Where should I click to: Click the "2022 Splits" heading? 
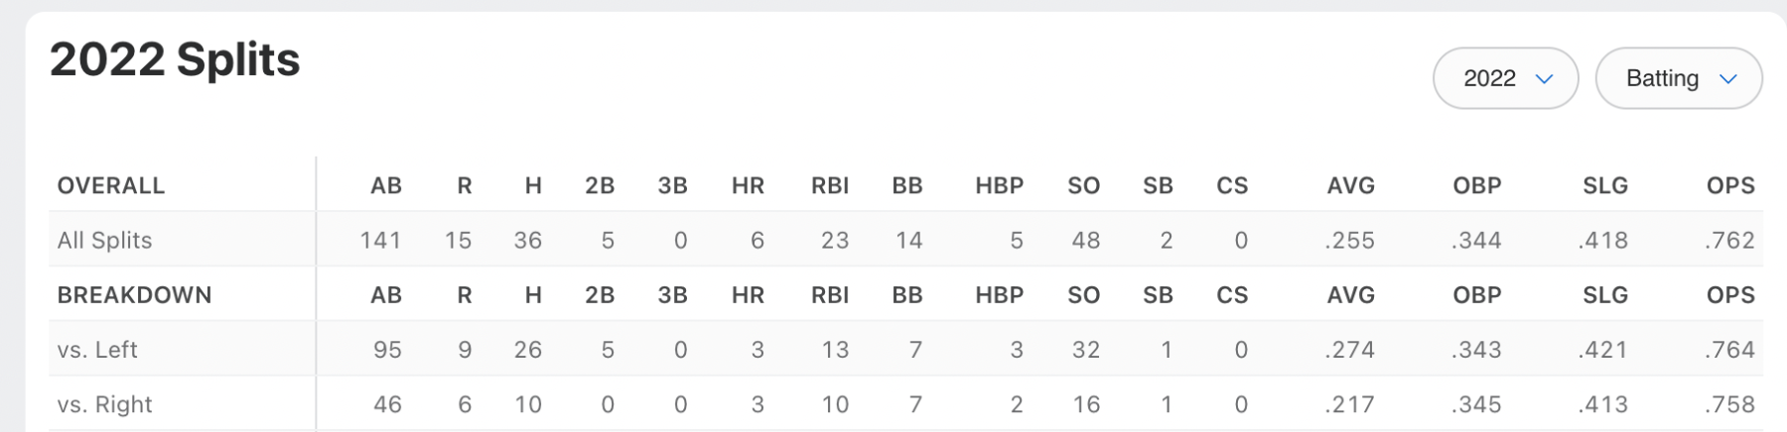pos(175,59)
